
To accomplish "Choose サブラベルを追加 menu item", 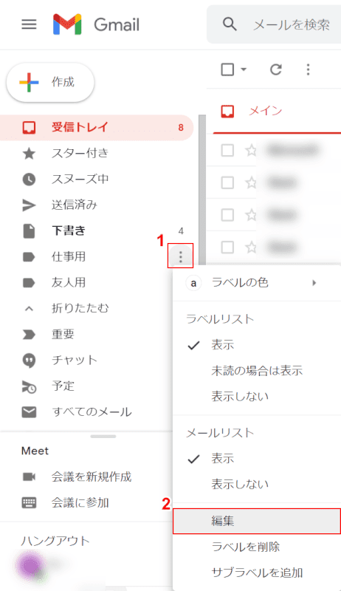I will click(x=257, y=573).
